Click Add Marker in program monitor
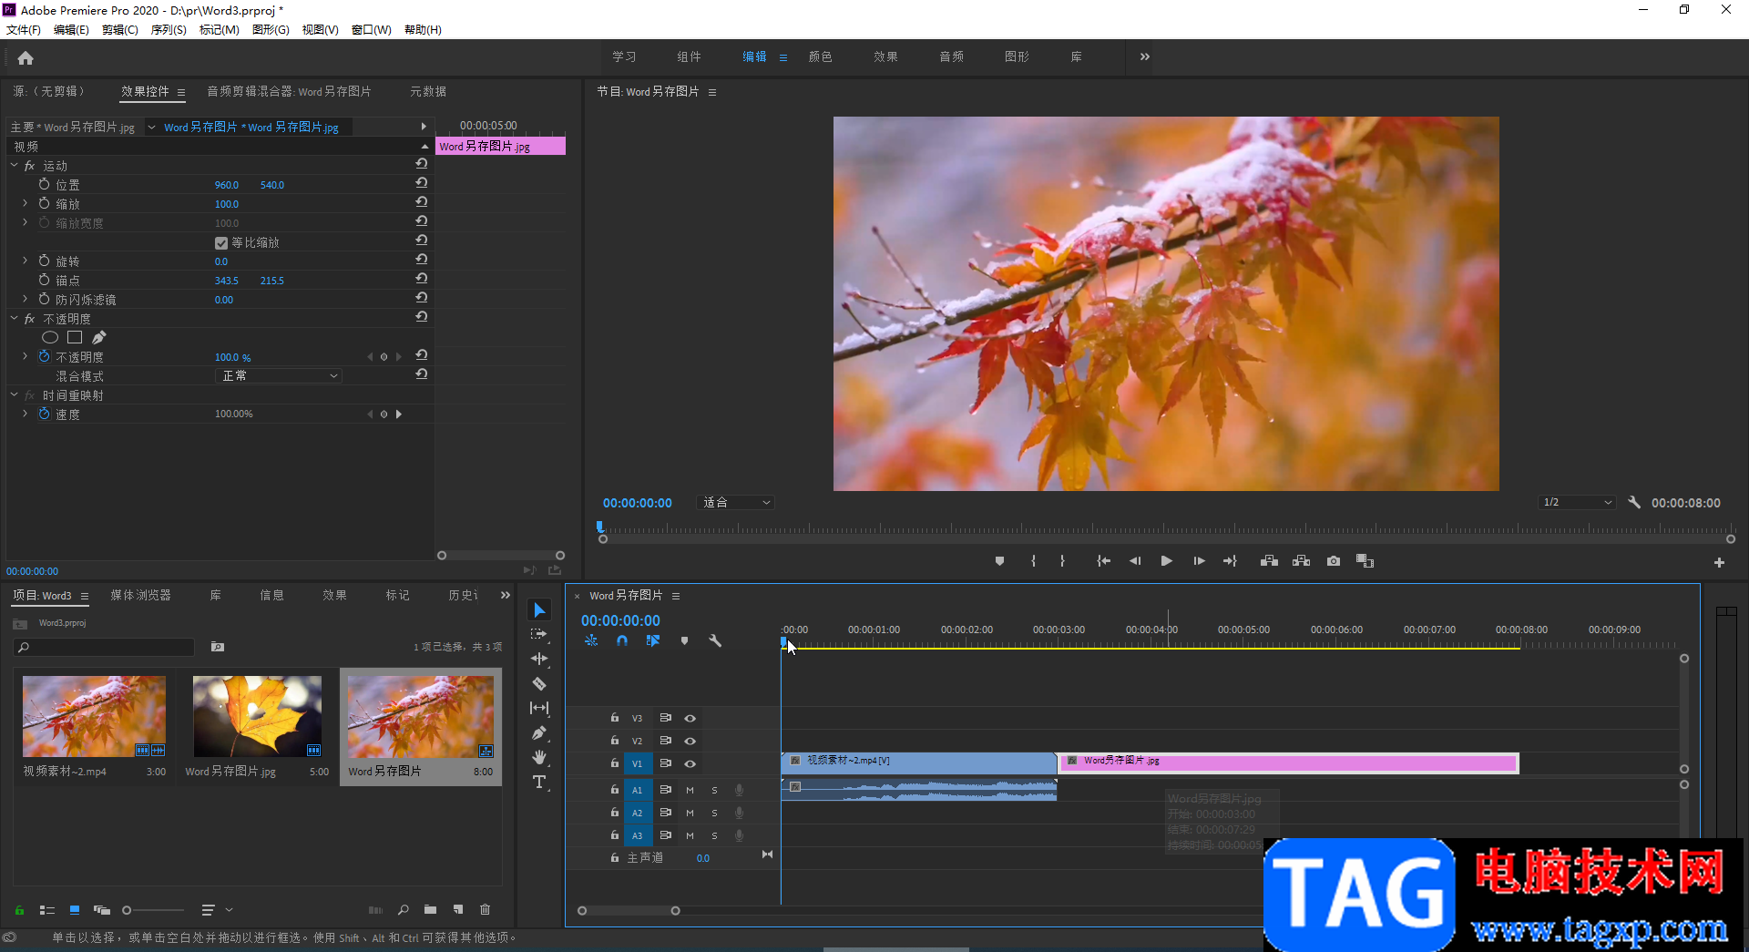 (999, 561)
